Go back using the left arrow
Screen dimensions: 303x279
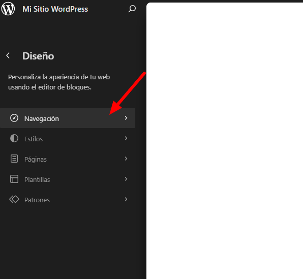coord(8,55)
